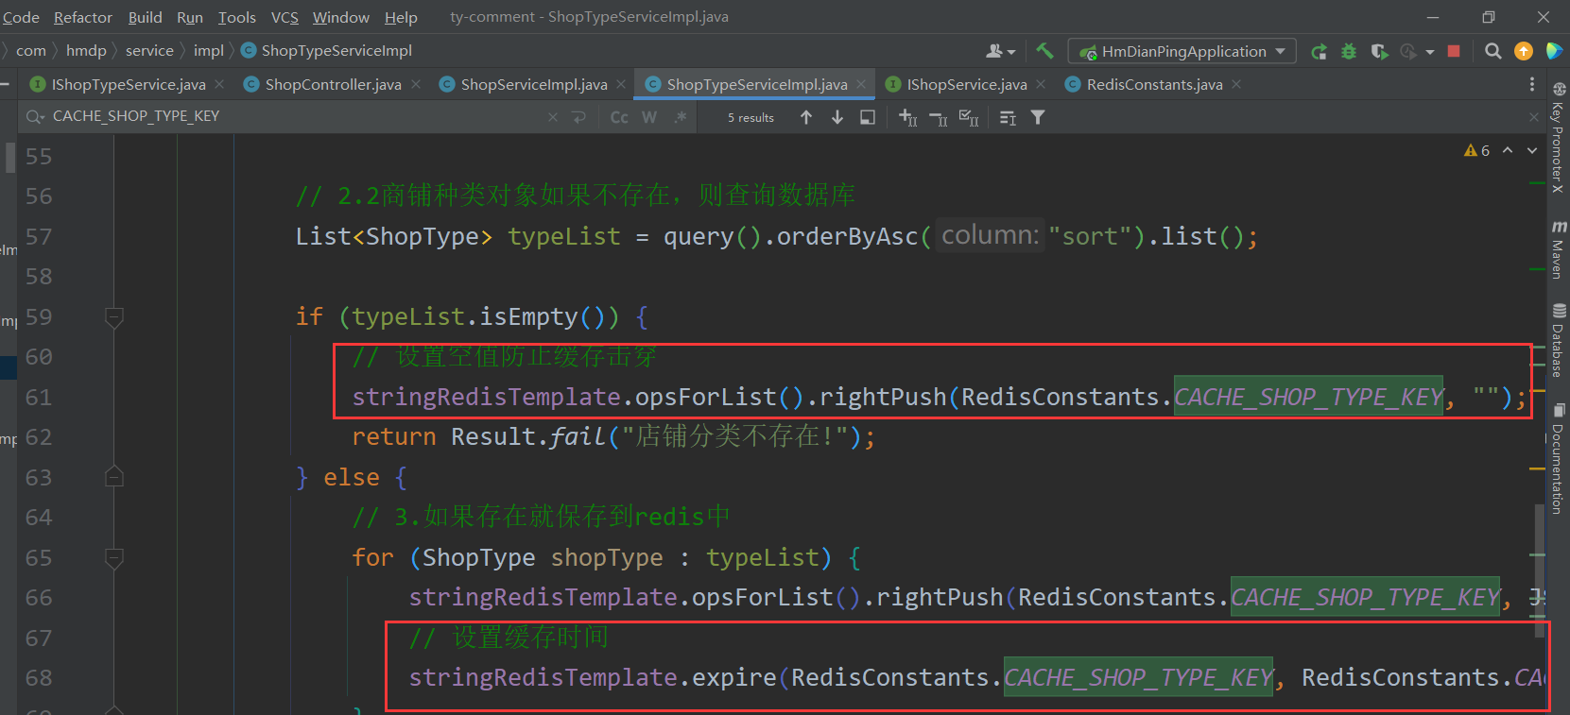Close the RedisConstants.java tab
Image resolution: width=1570 pixels, height=715 pixels.
point(1236,84)
